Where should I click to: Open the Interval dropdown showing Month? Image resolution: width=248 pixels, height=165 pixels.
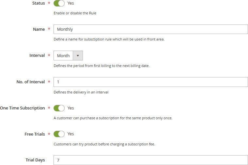[x=63, y=56]
